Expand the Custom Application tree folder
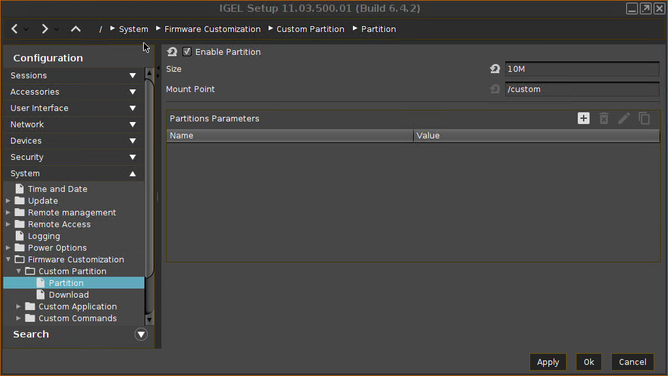This screenshot has height=376, width=668. click(x=19, y=307)
